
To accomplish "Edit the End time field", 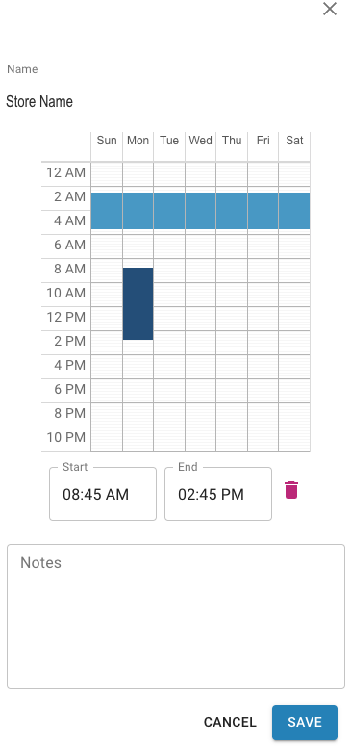I will (218, 494).
